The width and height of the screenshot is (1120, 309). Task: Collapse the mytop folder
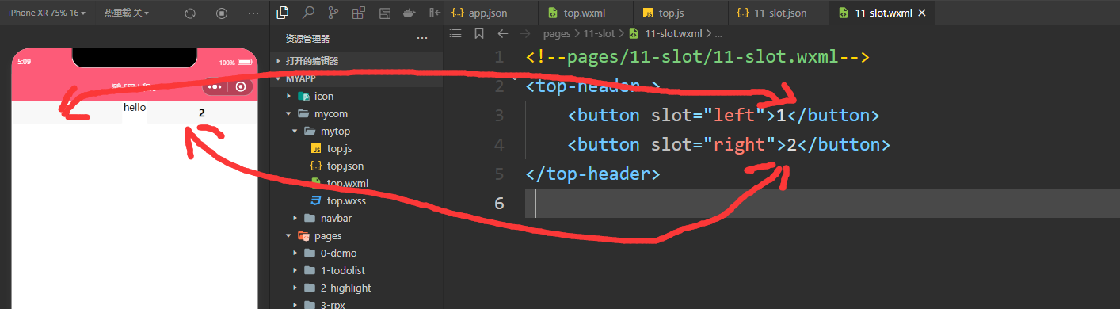click(x=356, y=131)
